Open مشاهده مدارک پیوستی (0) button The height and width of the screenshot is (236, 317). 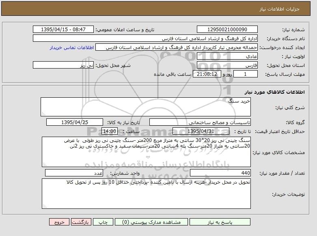click(x=151, y=222)
